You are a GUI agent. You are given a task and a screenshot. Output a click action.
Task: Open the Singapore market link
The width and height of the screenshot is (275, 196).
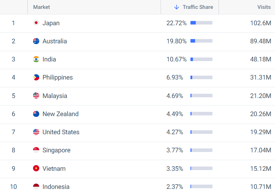(56, 150)
